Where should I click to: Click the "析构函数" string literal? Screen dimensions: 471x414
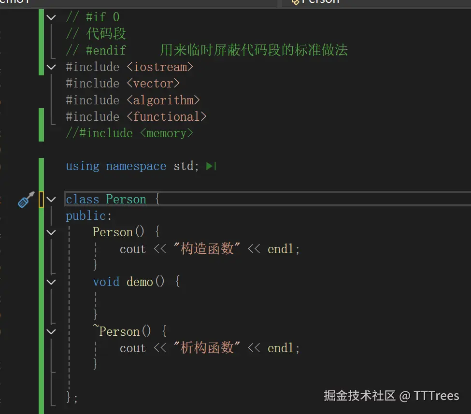click(x=207, y=348)
